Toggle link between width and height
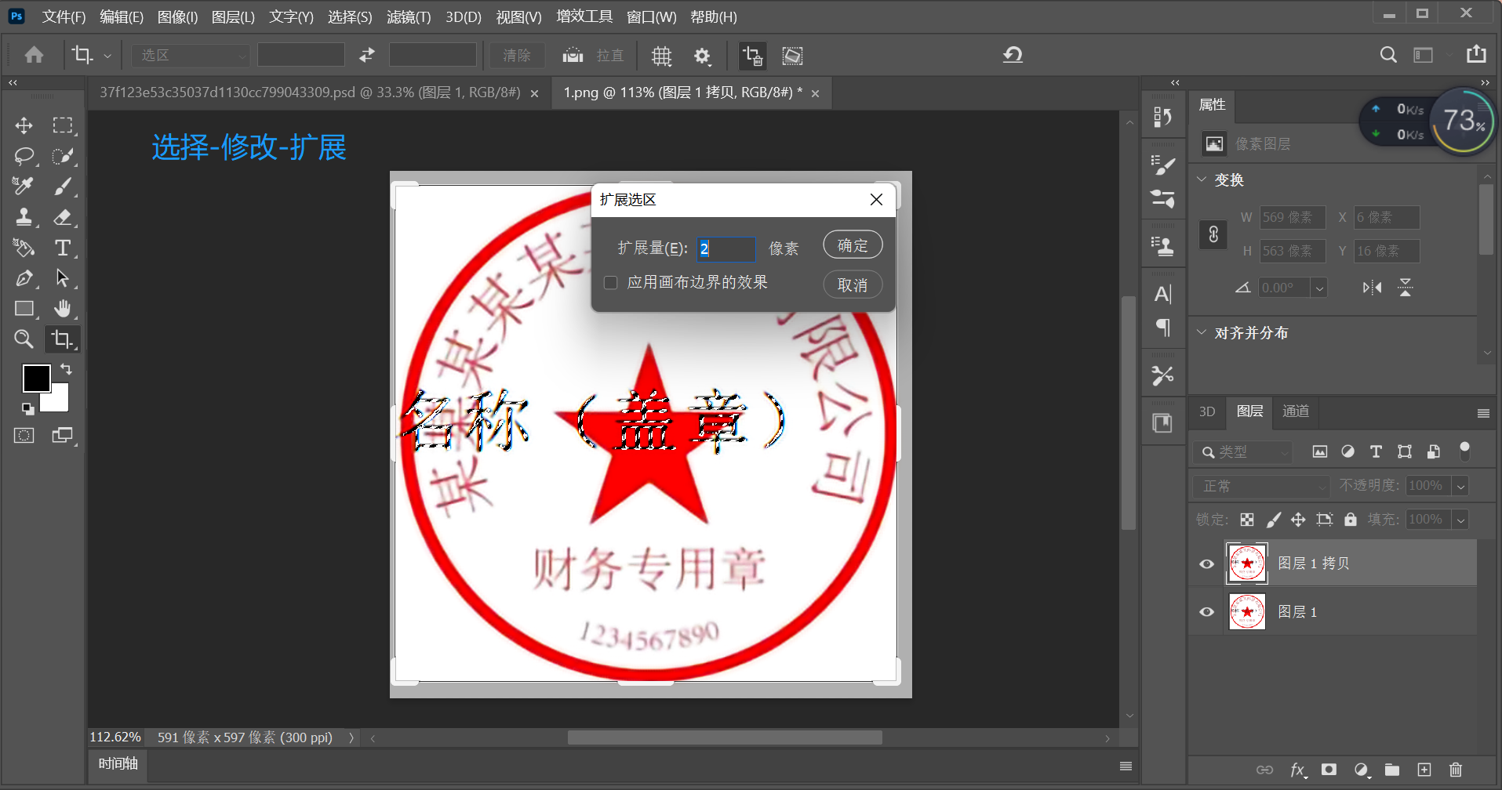This screenshot has width=1502, height=790. click(1213, 234)
